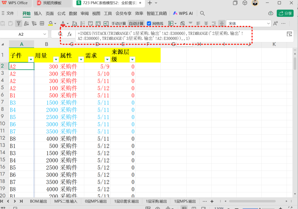The height and width of the screenshot is (209, 298).
Task: Click the zoom slider handle
Action: 260,208
